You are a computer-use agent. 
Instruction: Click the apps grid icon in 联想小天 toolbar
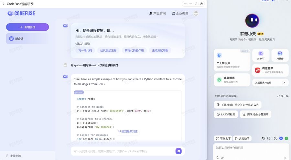pos(263,138)
